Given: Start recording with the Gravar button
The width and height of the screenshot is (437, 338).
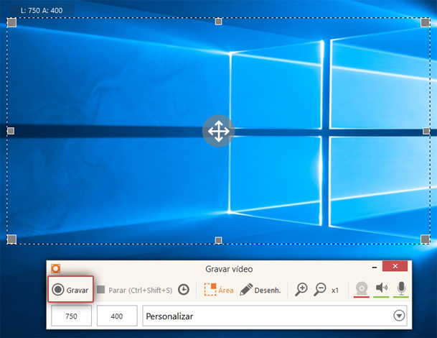Looking at the screenshot, I should [x=70, y=290].
